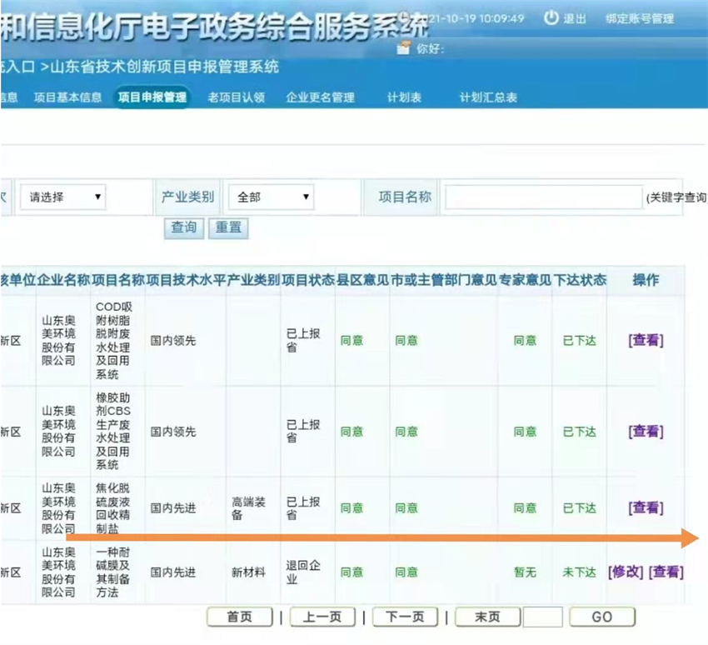Click the user icon beside 你好
Screen dimensions: 708x645
pos(403,48)
